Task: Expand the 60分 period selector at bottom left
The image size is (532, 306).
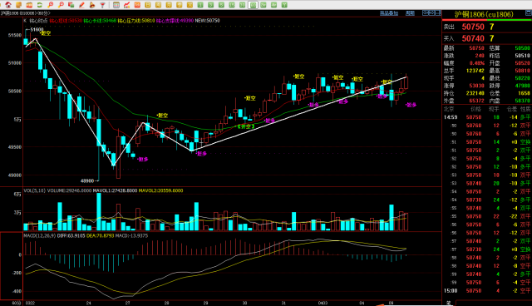Action: click(17, 303)
